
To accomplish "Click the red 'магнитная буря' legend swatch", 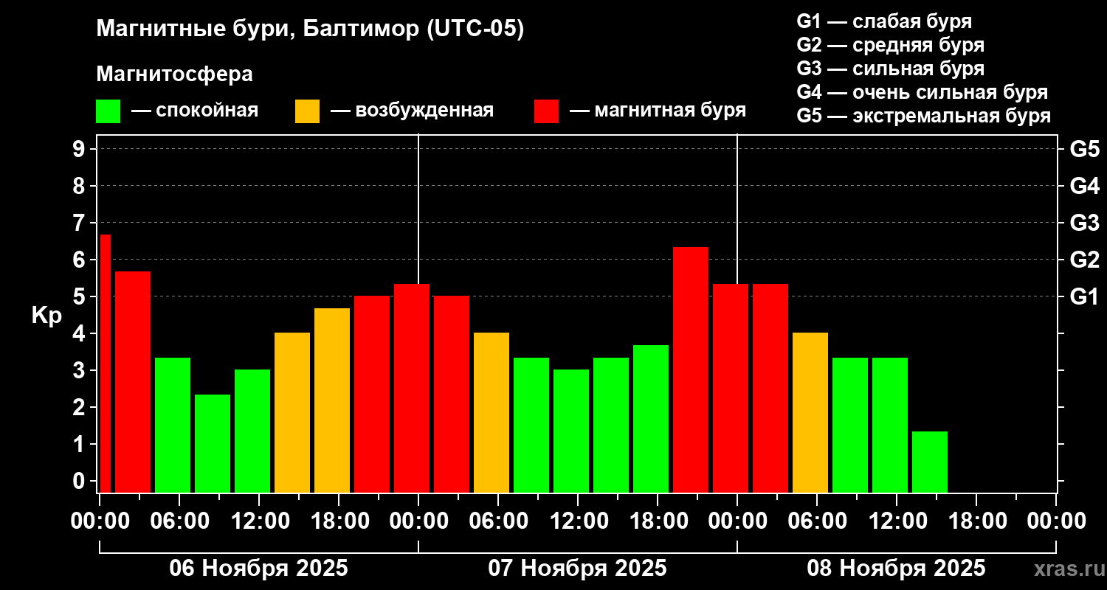I will [546, 111].
